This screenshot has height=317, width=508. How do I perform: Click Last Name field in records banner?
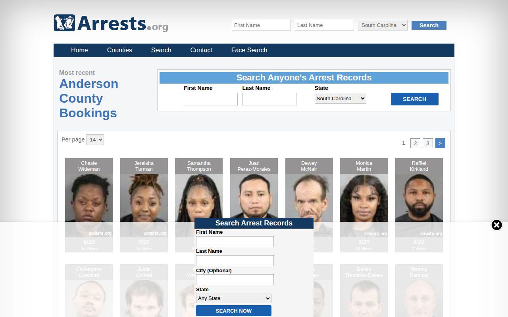coord(269,99)
